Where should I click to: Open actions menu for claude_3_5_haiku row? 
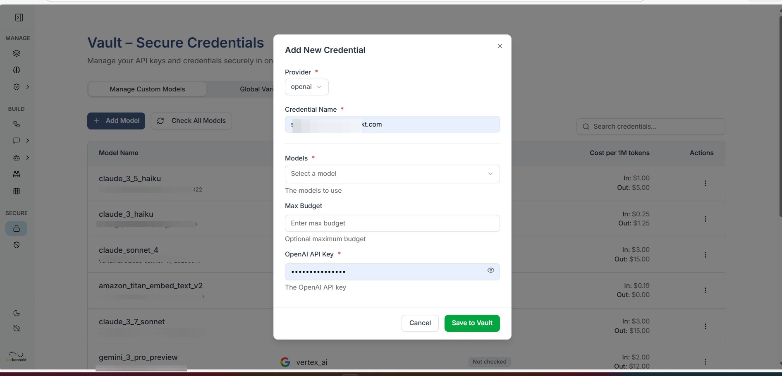(x=705, y=183)
